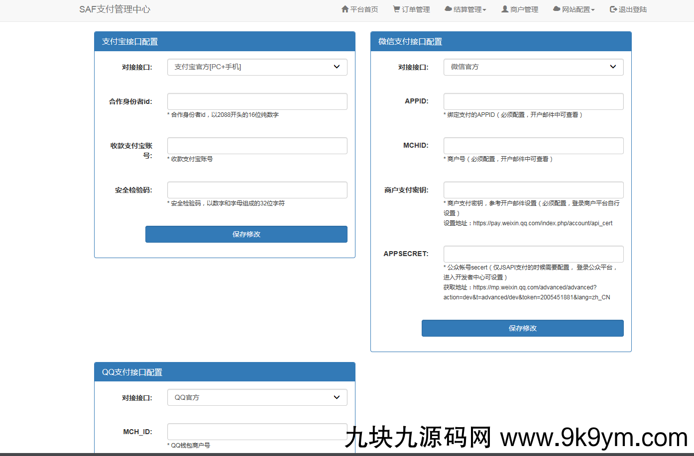
Task: Click the shopping cart icon for 订单管理
Action: [396, 9]
